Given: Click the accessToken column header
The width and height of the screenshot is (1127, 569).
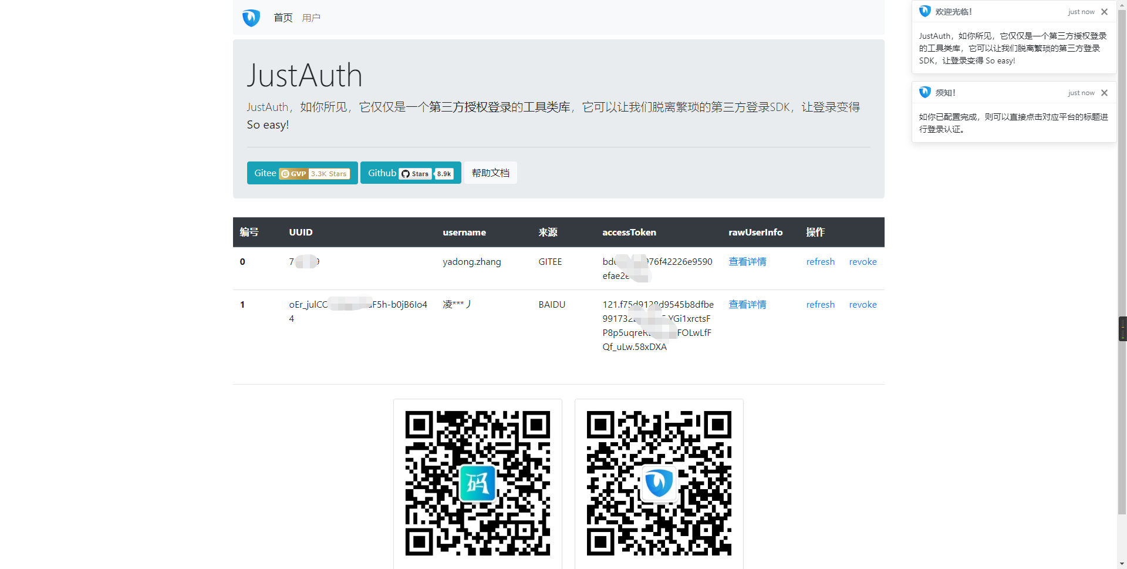Looking at the screenshot, I should 629,232.
